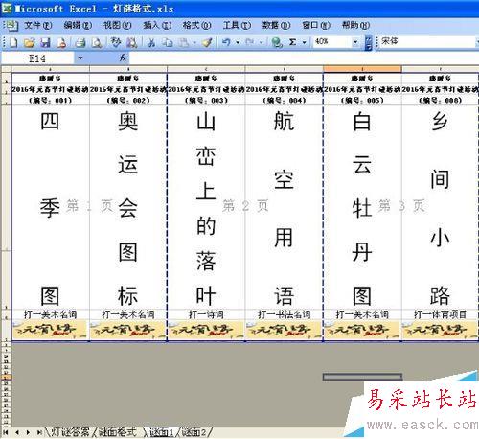Switch to the 谜面2 sheet tab
Screen dimensions: 479x439
194,432
